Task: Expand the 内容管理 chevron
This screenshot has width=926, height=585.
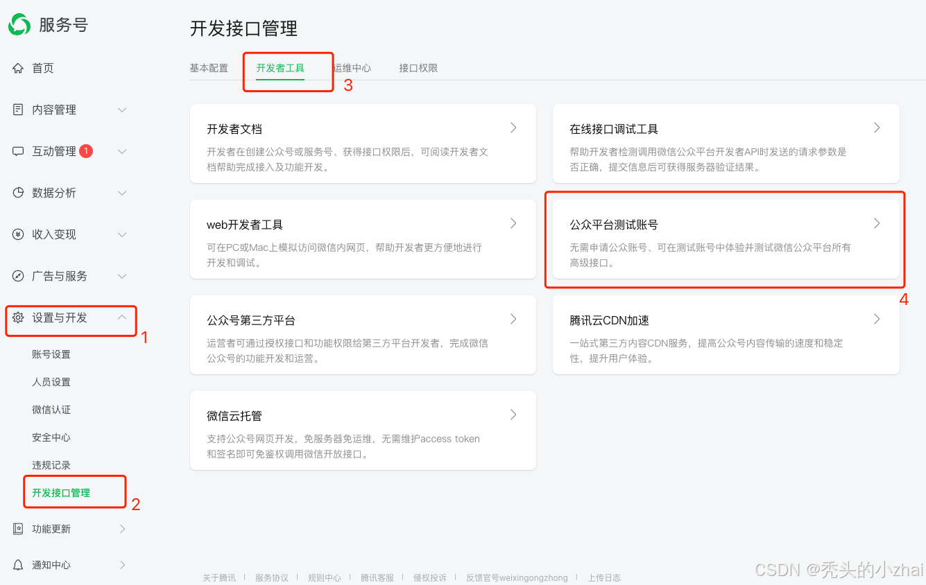Action: pyautogui.click(x=122, y=110)
